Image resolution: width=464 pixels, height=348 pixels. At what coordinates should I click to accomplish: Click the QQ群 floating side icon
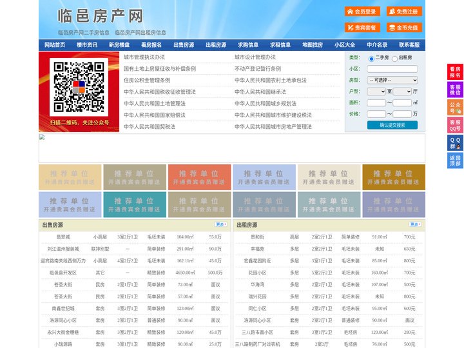tap(455, 143)
